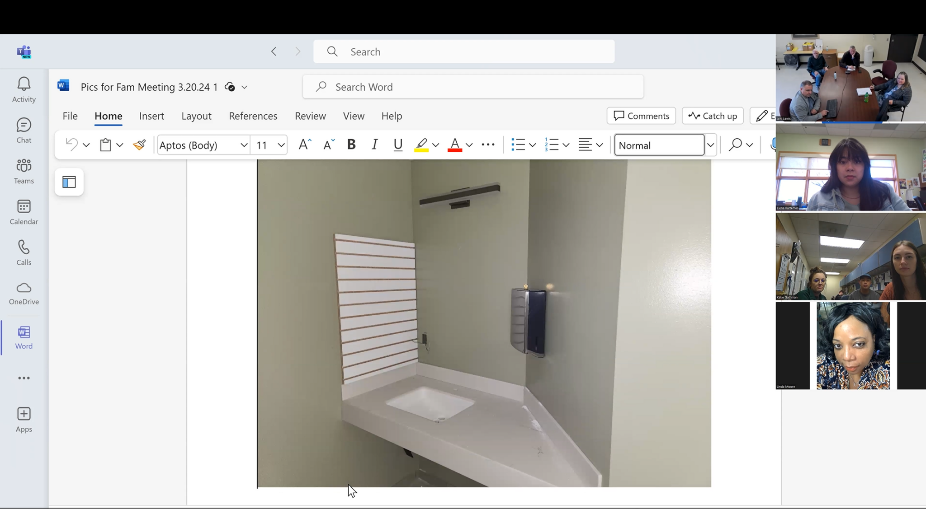Screen dimensions: 926x509
Task: Open the Activity feed in Teams sidebar
Action: (x=24, y=90)
